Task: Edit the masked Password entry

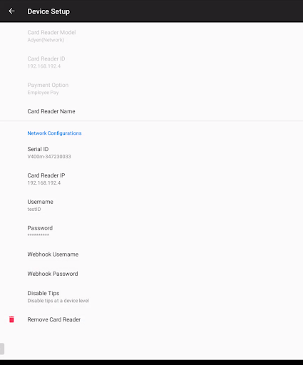Action: [151, 231]
